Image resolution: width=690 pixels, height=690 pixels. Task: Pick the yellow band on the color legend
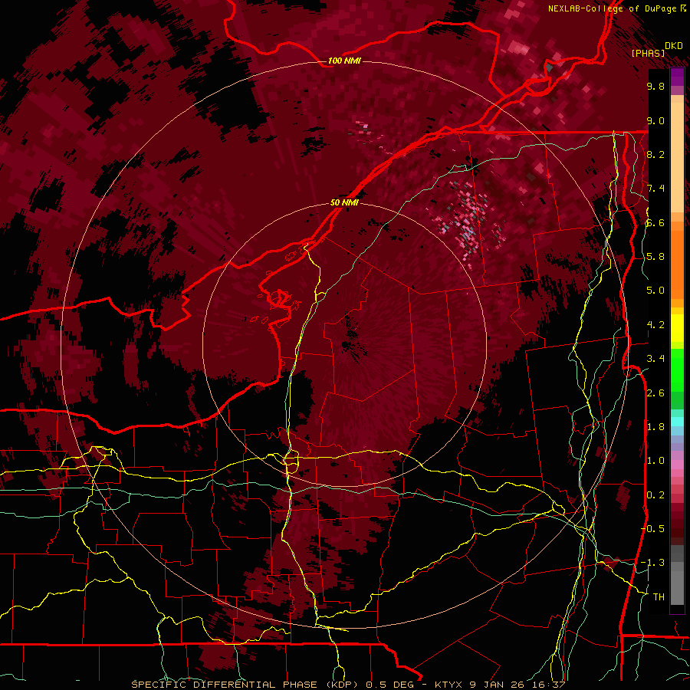677,328
